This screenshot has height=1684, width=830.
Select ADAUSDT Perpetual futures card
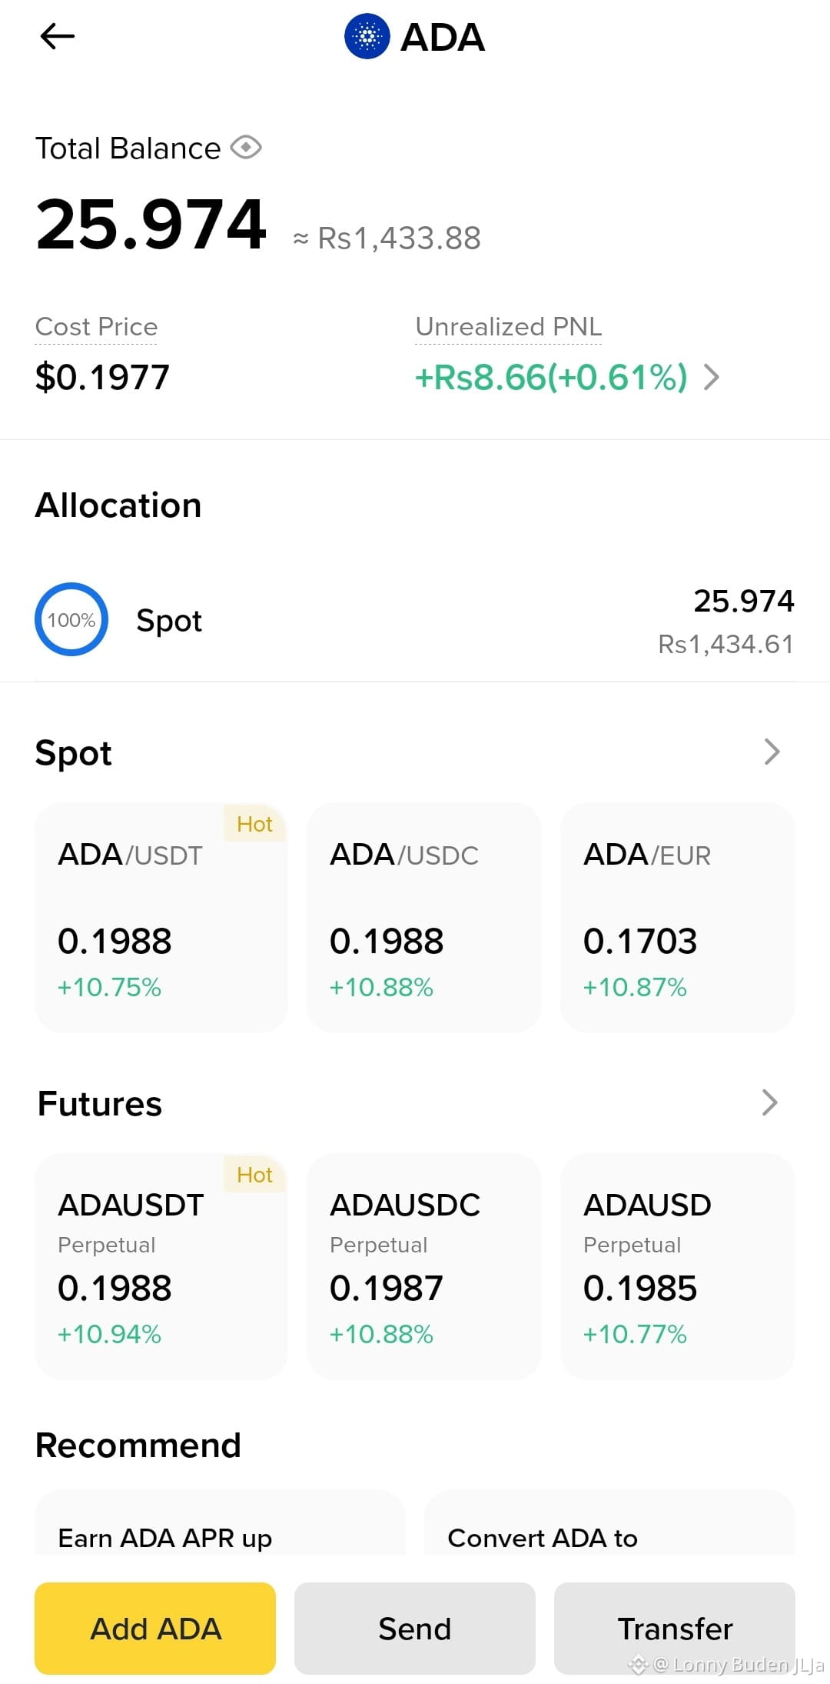coord(161,1266)
